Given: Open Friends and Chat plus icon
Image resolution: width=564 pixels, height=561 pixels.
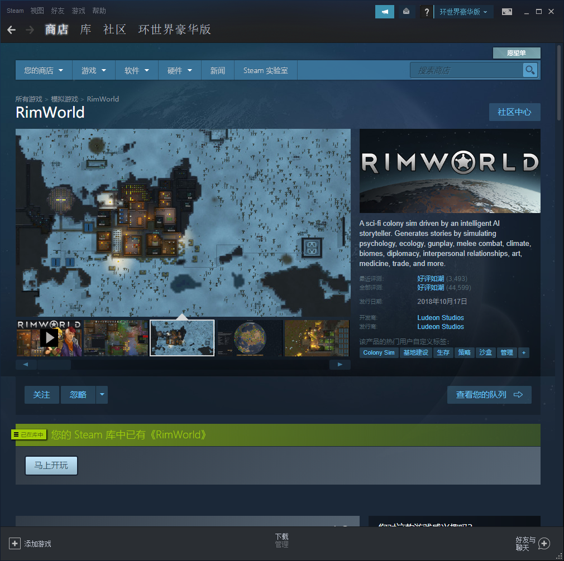Looking at the screenshot, I should pos(544,543).
